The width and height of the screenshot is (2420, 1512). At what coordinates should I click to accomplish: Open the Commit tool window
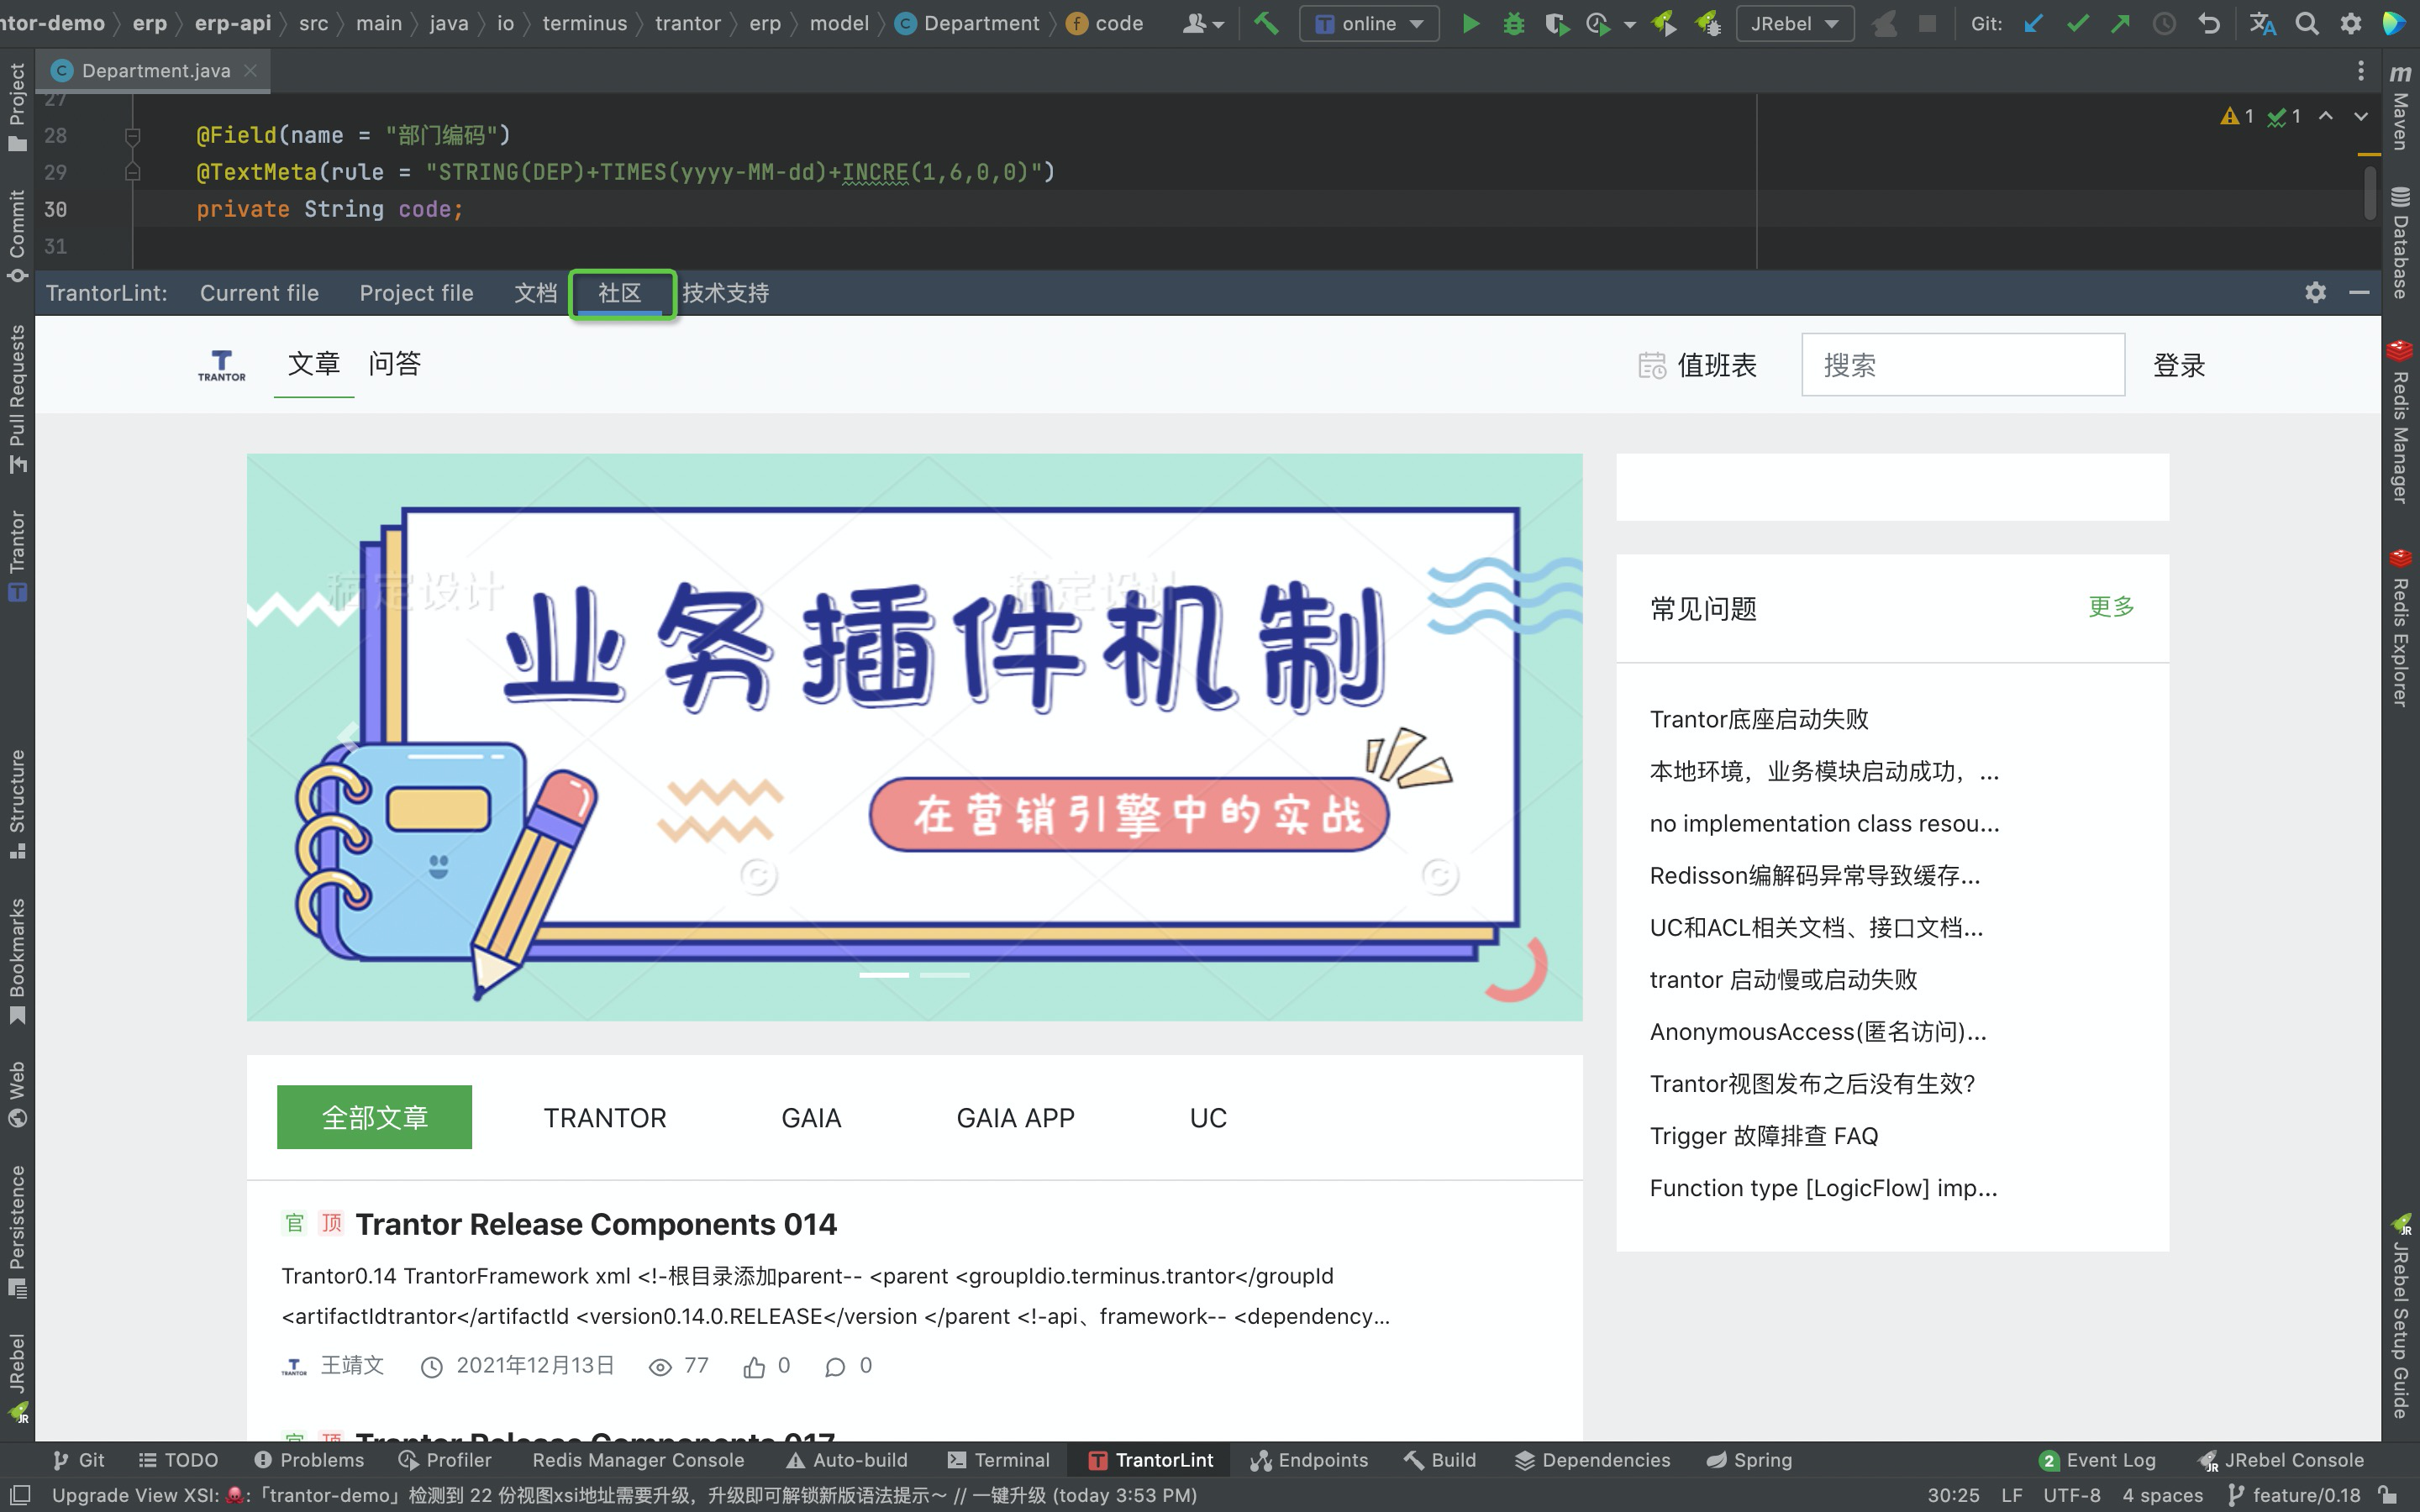point(17,235)
